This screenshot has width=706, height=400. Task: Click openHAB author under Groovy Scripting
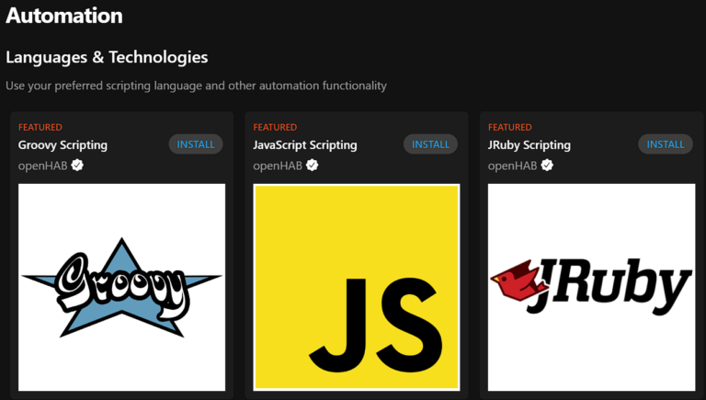(43, 166)
